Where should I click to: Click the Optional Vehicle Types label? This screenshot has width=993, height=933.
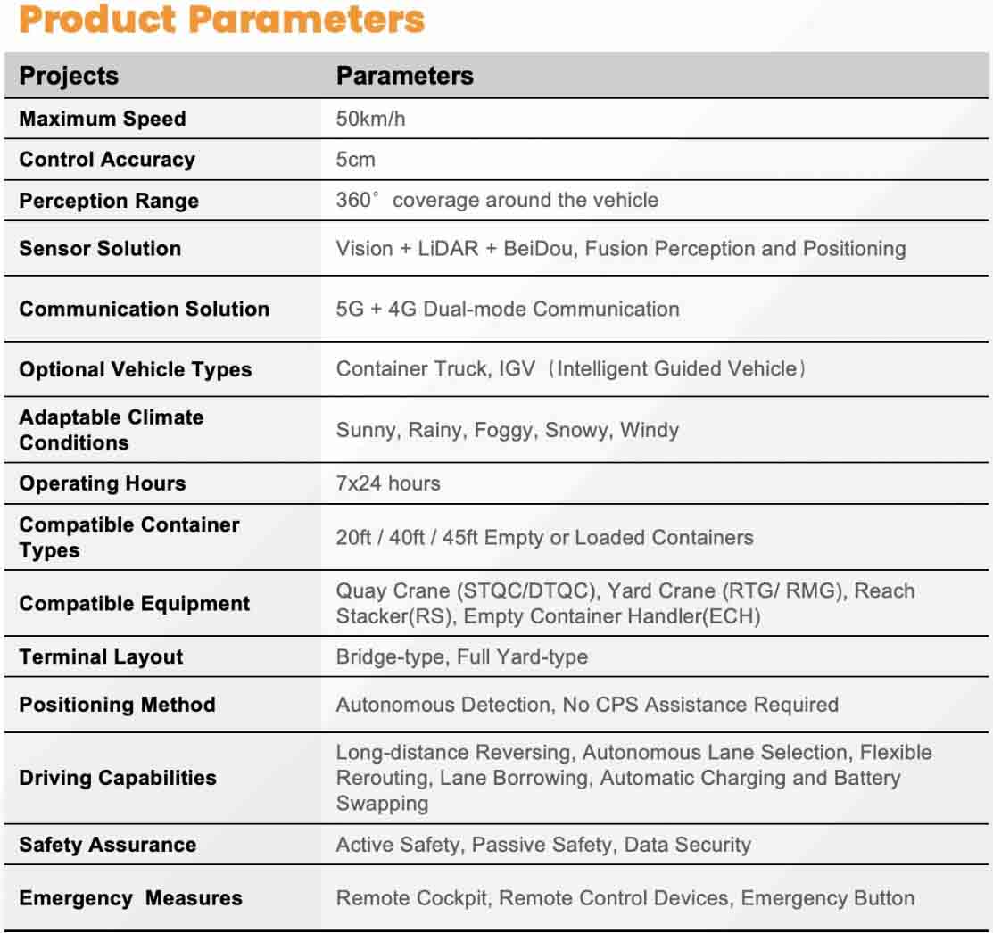point(136,369)
